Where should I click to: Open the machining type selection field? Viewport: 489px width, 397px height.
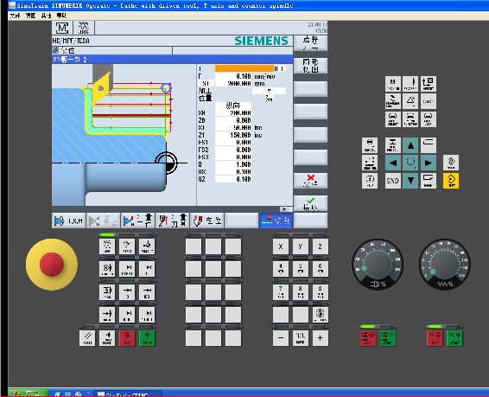click(269, 91)
